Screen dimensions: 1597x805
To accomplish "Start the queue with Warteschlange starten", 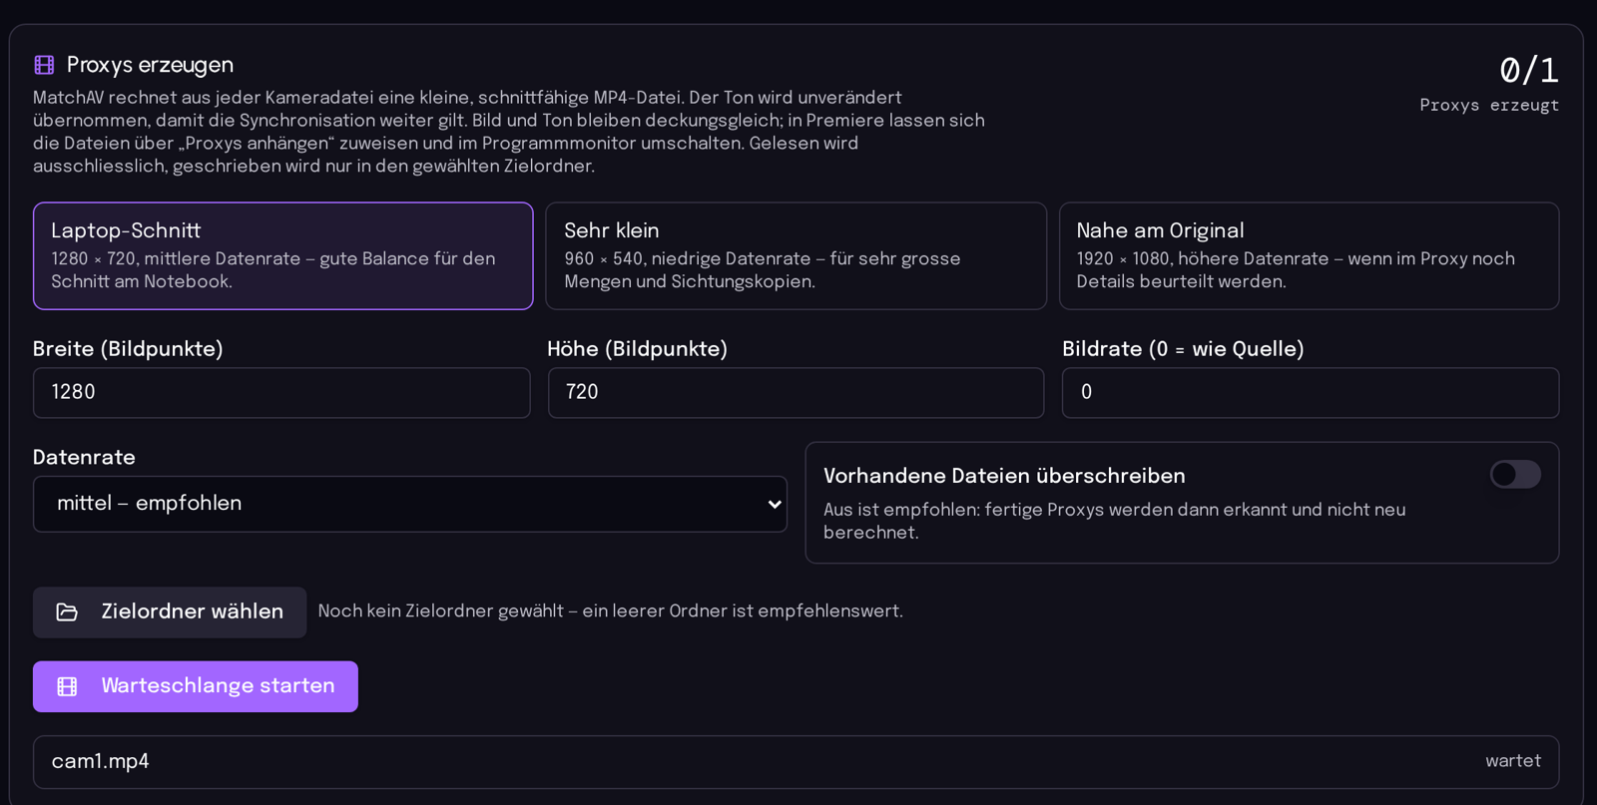I will coord(196,686).
